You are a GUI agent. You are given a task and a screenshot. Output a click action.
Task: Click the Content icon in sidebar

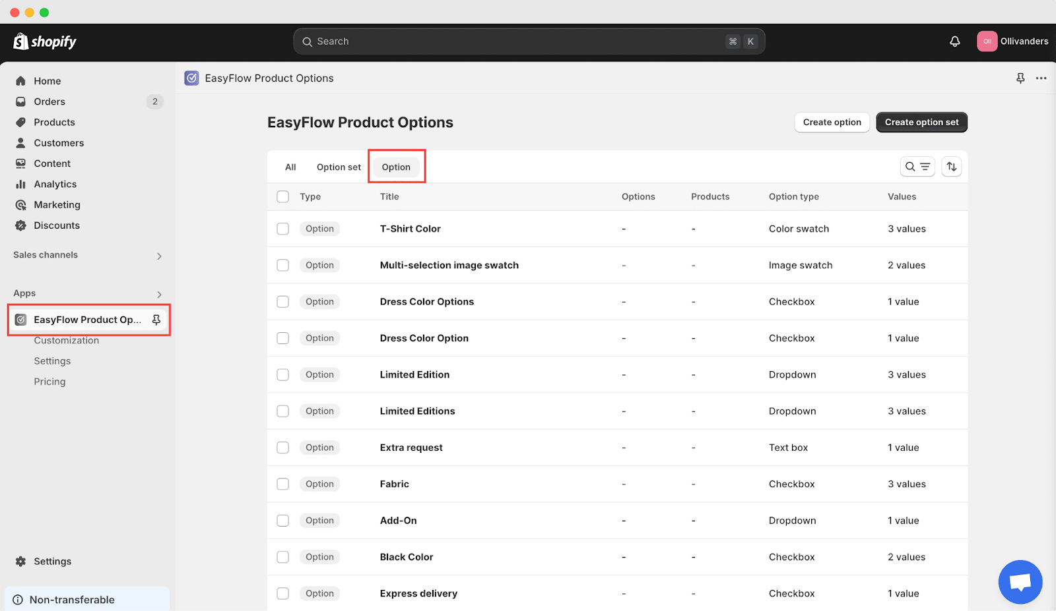[x=20, y=163]
